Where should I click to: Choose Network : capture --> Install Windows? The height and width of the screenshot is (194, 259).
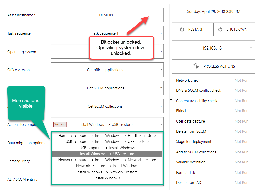point(107,166)
